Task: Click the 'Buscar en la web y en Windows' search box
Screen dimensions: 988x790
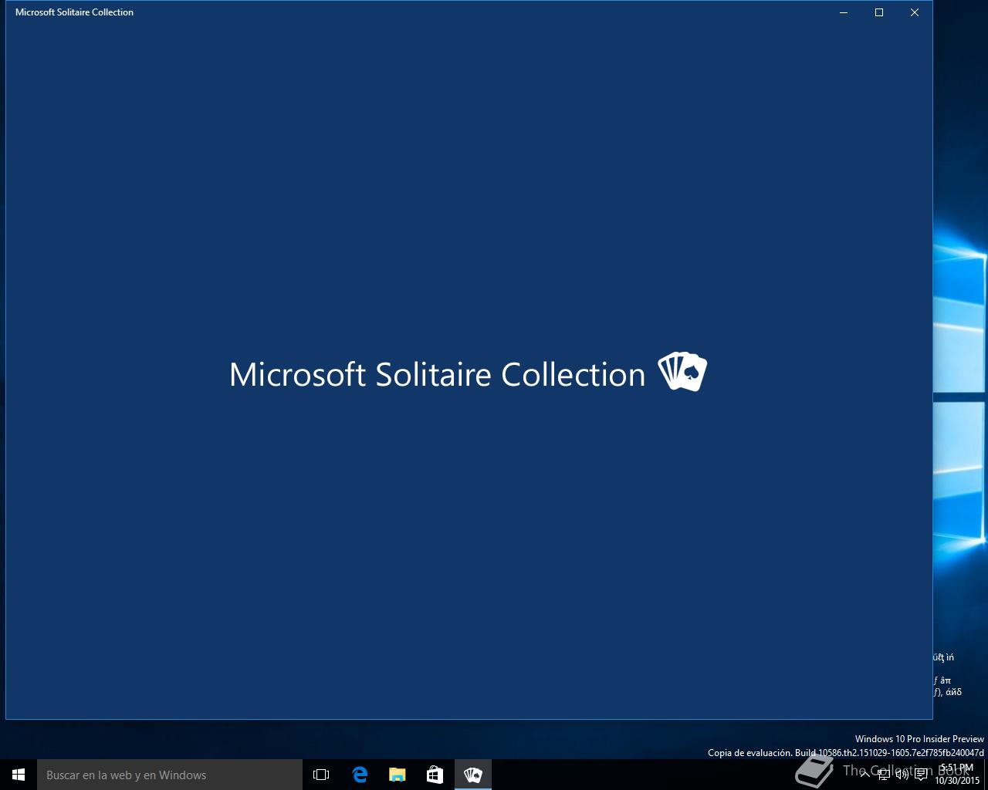Action: 170,775
